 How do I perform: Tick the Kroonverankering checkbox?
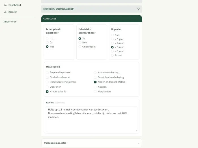pos(95,72)
